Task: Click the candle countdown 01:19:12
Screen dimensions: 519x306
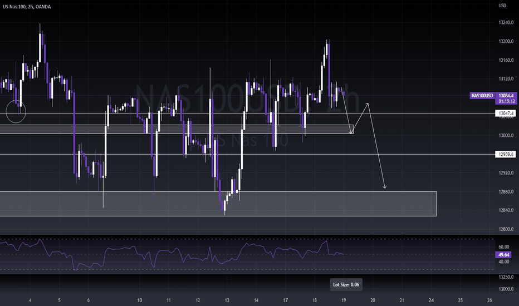Action: [506, 102]
